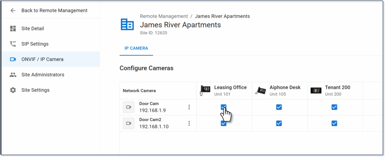This screenshot has width=385, height=157.
Task: Open ONVIF / IP Camera sidebar item
Action: [x=42, y=59]
